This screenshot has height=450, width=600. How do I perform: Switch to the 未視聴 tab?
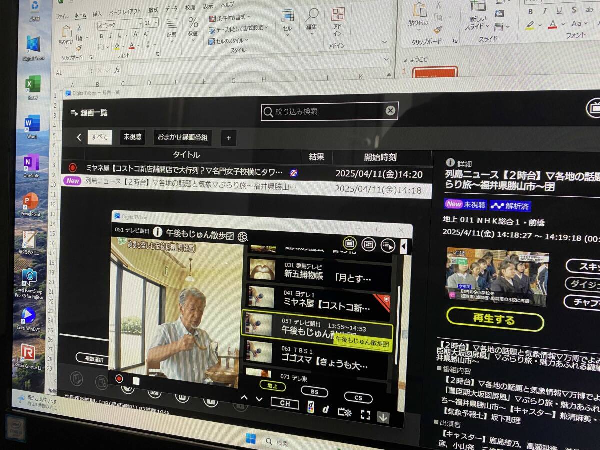(132, 136)
